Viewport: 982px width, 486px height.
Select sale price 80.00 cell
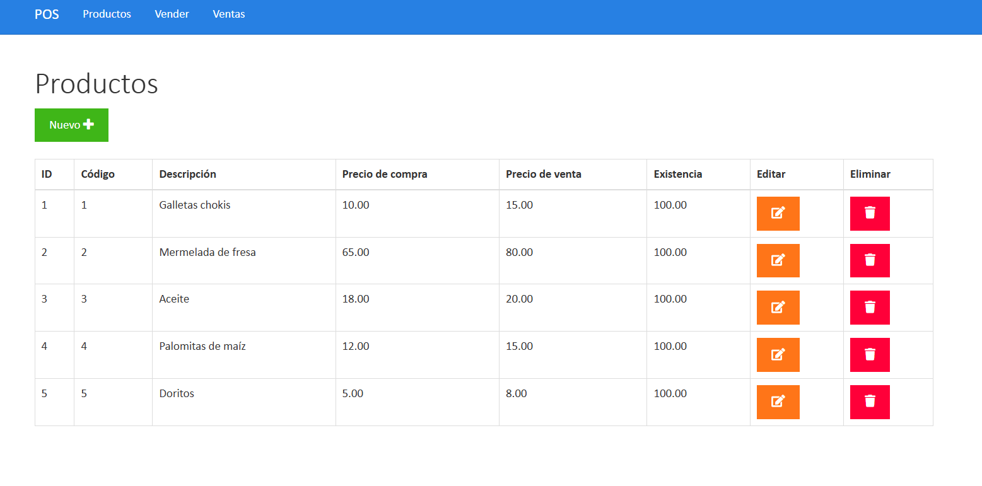point(573,261)
